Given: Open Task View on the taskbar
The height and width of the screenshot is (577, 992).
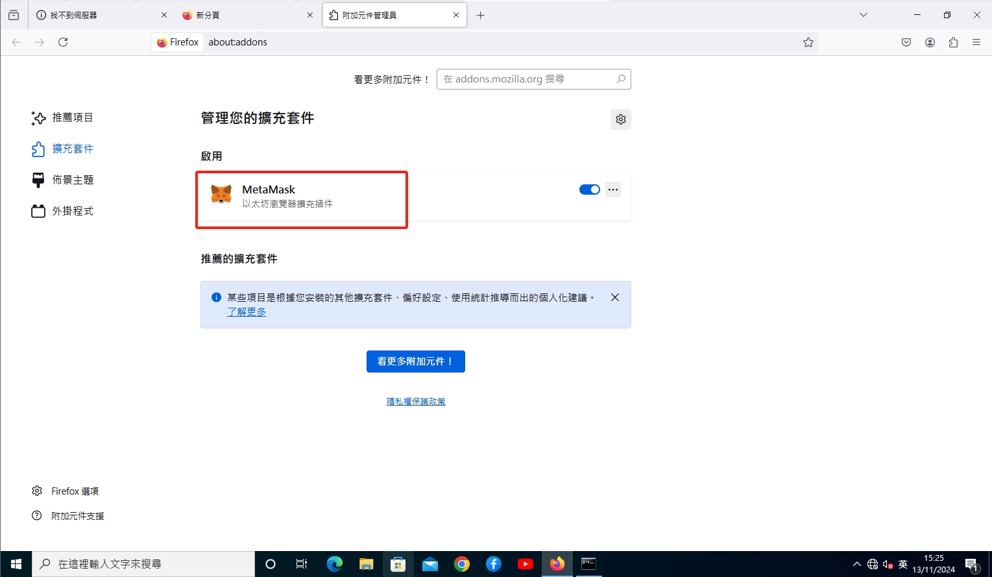Looking at the screenshot, I should pos(302,564).
